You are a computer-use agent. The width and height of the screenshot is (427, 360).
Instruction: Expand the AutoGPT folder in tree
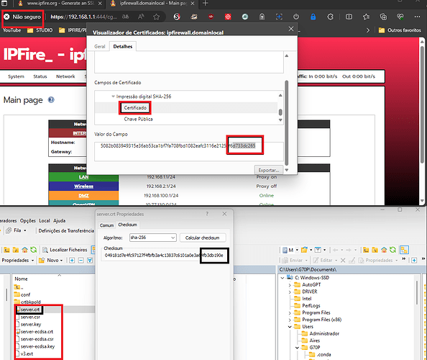(290, 285)
